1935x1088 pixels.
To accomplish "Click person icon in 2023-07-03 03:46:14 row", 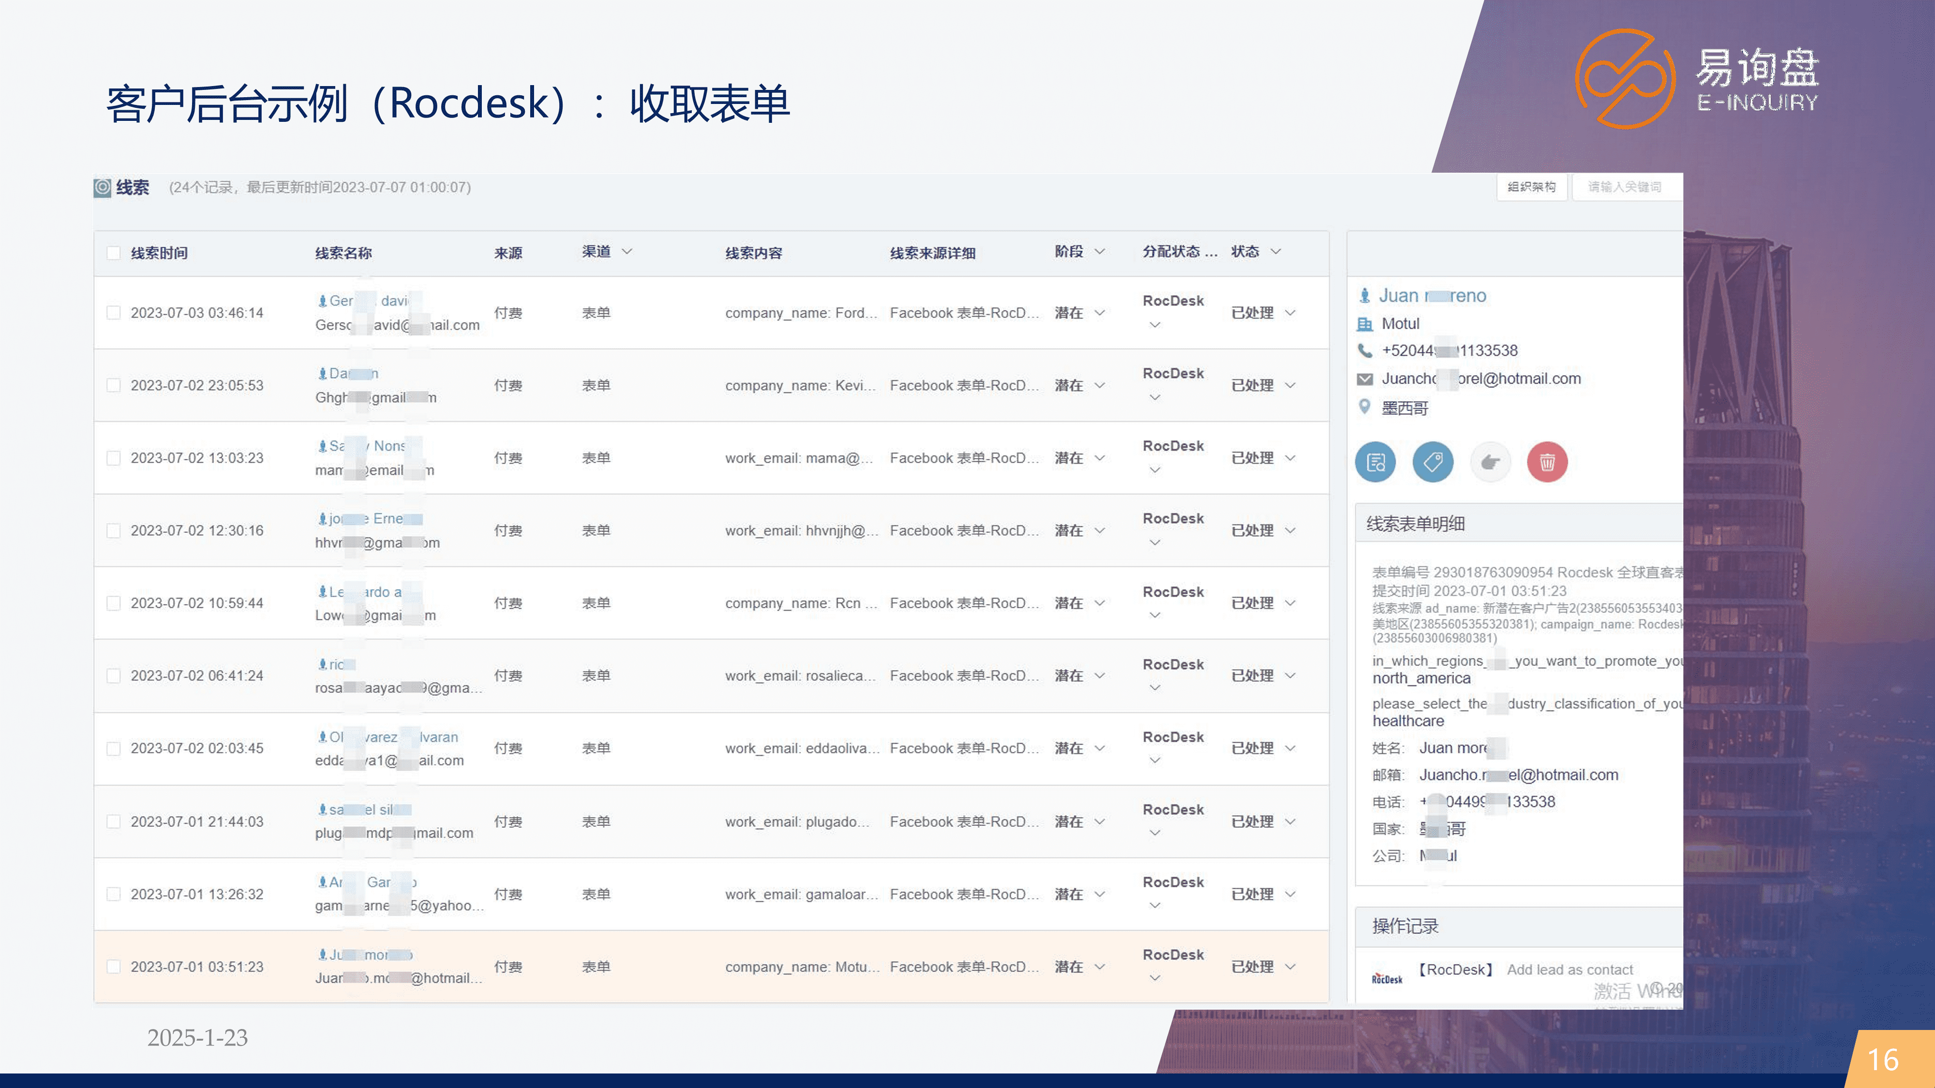I will click(322, 301).
